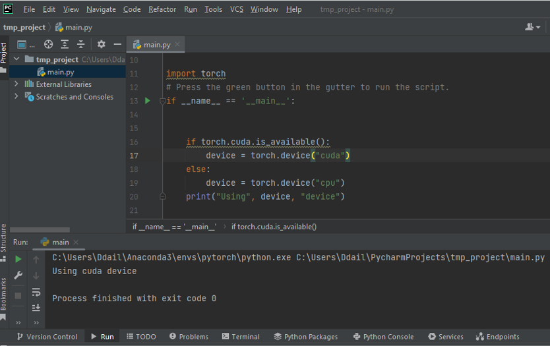This screenshot has height=346, width=550.
Task: Open the File menu
Action: (29, 9)
